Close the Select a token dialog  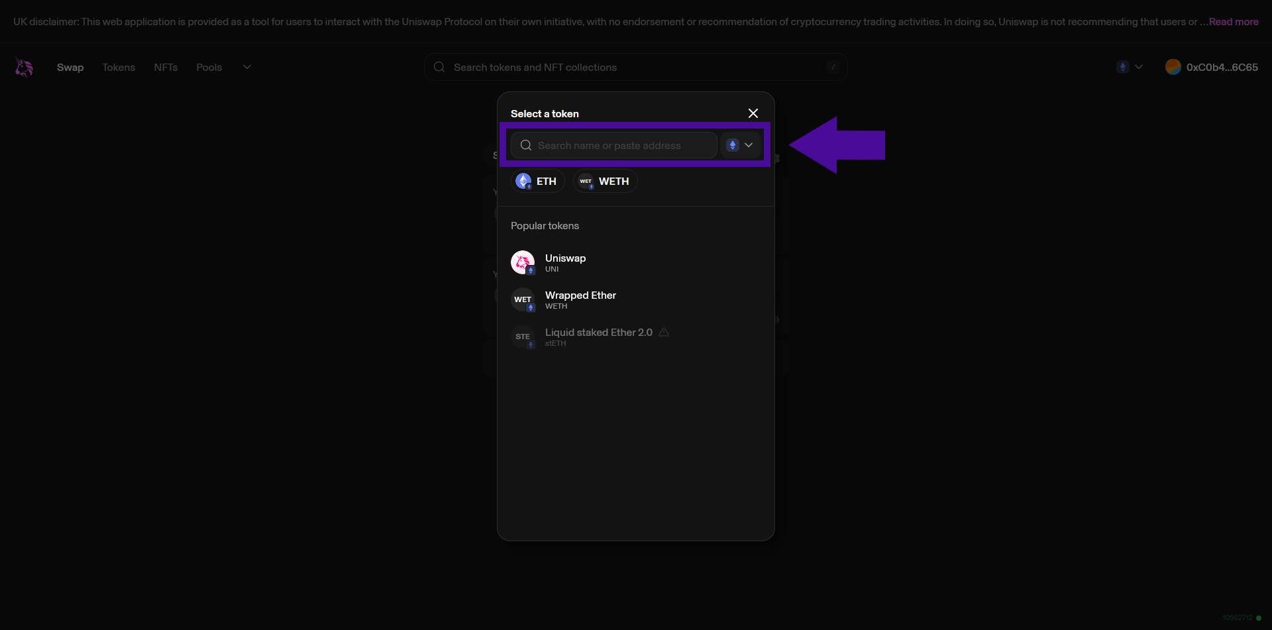tap(753, 113)
